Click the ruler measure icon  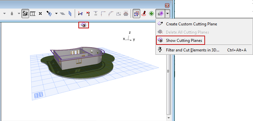33,14
